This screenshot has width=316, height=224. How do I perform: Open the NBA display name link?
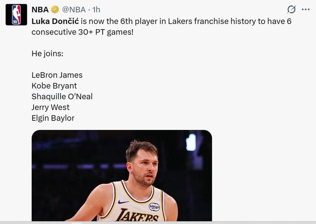(x=40, y=10)
